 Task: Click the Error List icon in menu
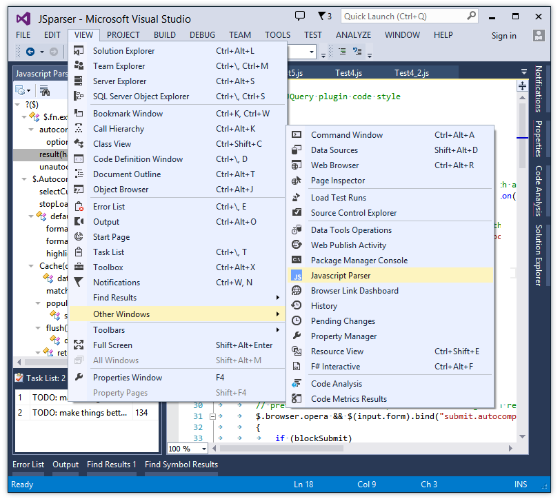(x=79, y=206)
